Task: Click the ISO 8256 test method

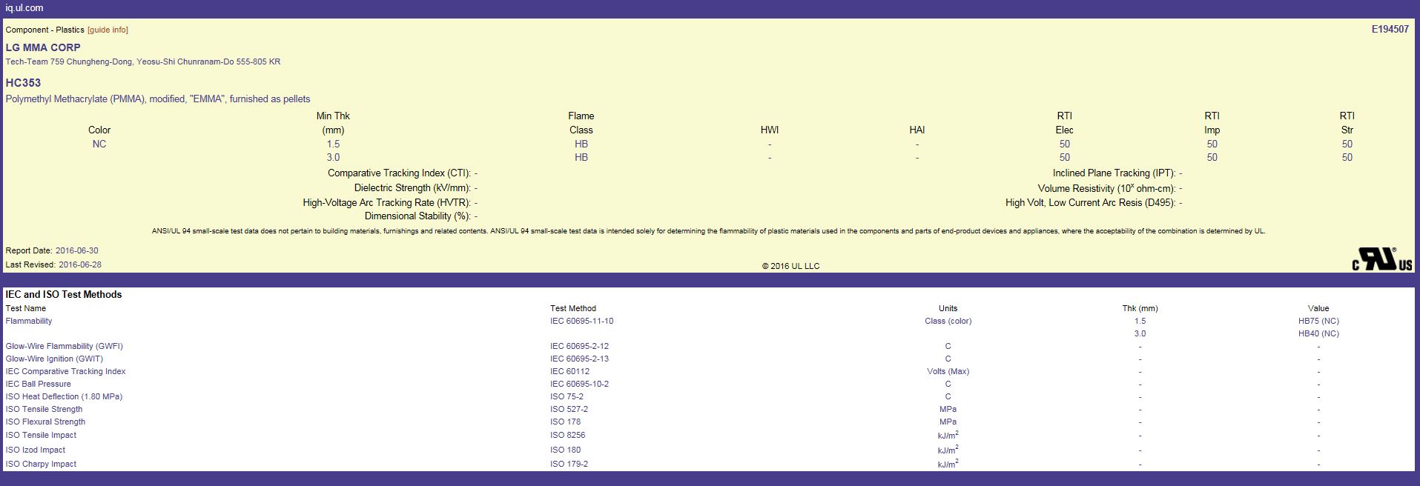Action: pyautogui.click(x=568, y=435)
